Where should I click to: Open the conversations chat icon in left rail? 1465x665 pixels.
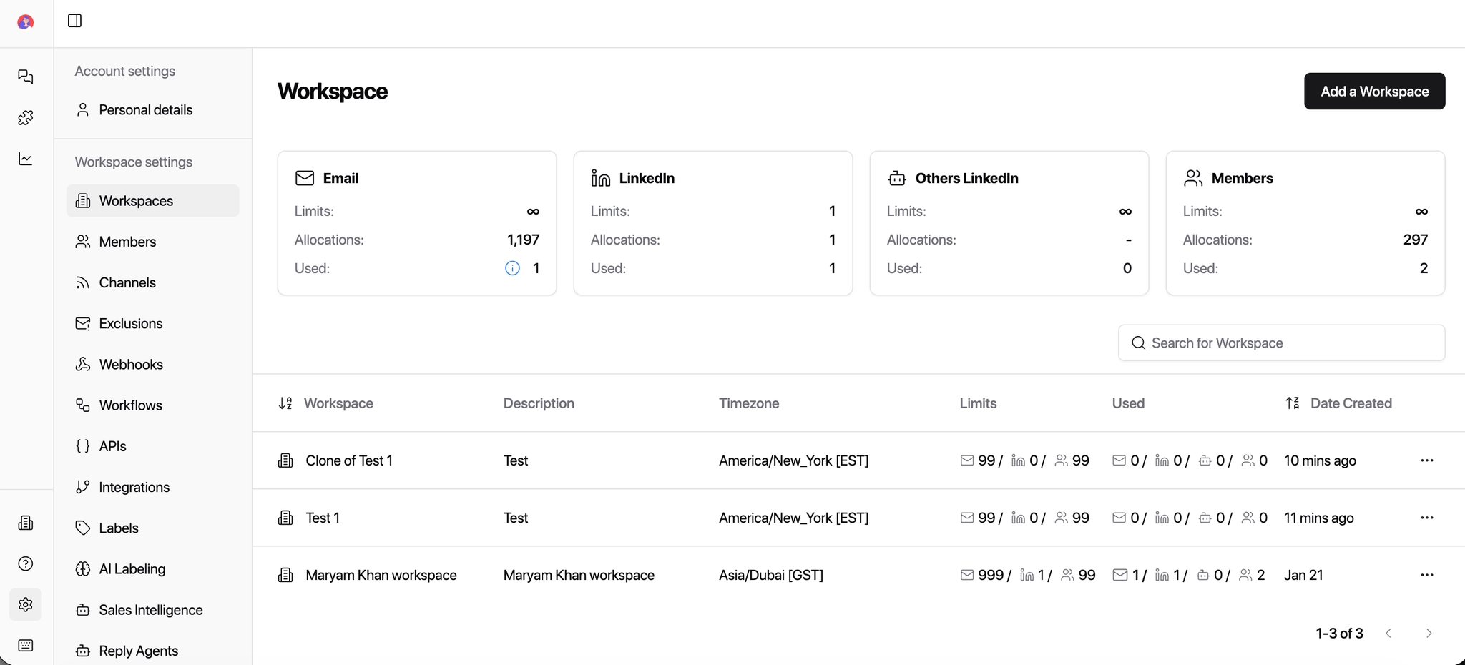(x=26, y=77)
